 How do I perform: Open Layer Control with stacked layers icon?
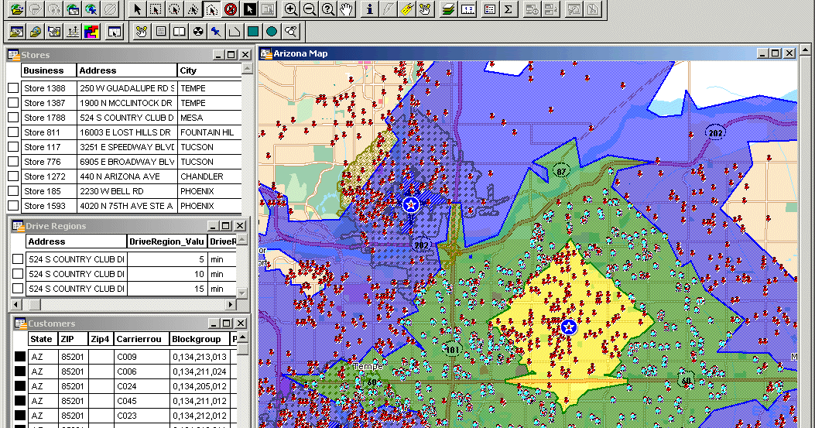[x=448, y=9]
